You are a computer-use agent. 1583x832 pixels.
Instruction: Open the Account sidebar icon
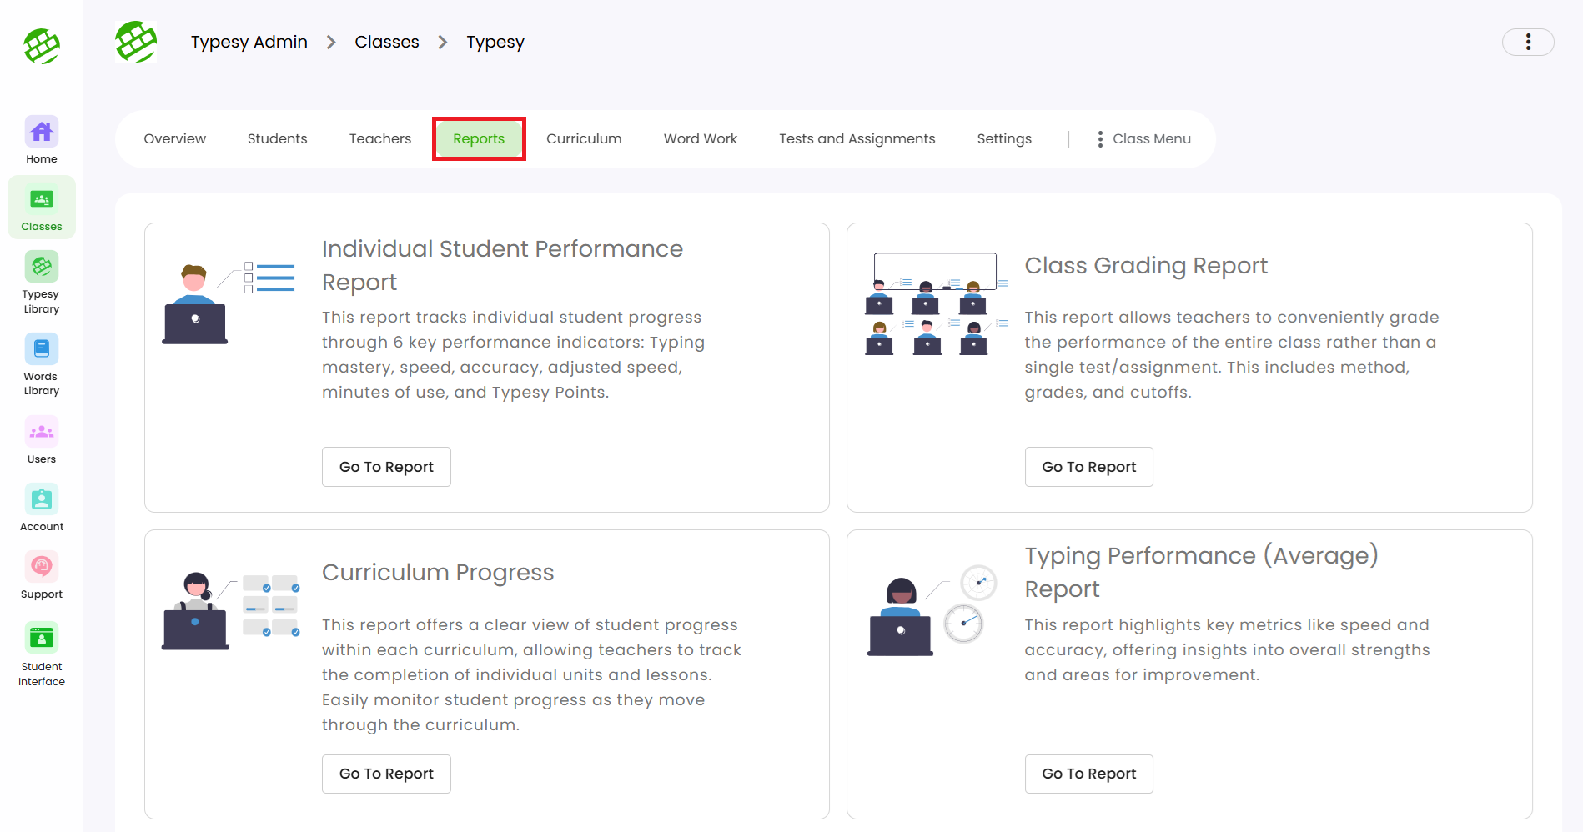(42, 500)
